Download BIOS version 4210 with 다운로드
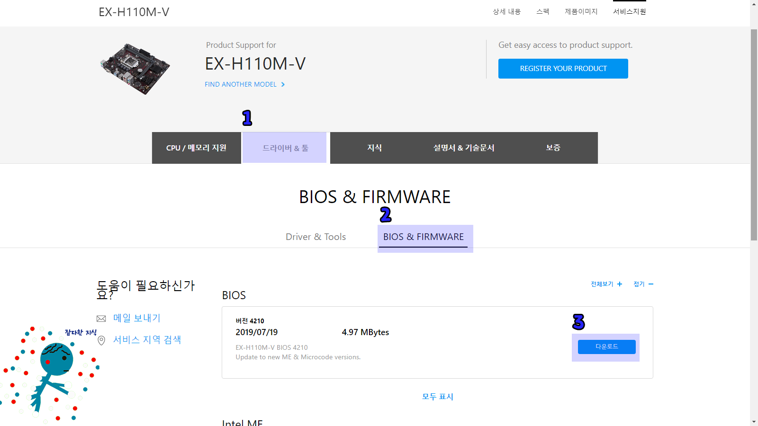758x426 pixels. point(607,347)
